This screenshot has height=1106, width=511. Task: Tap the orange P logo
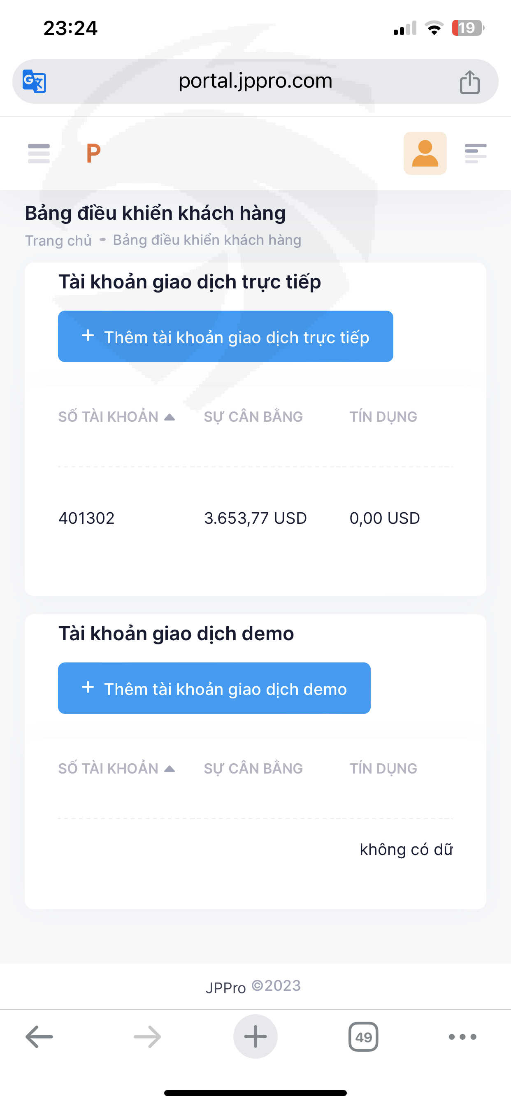(x=93, y=153)
